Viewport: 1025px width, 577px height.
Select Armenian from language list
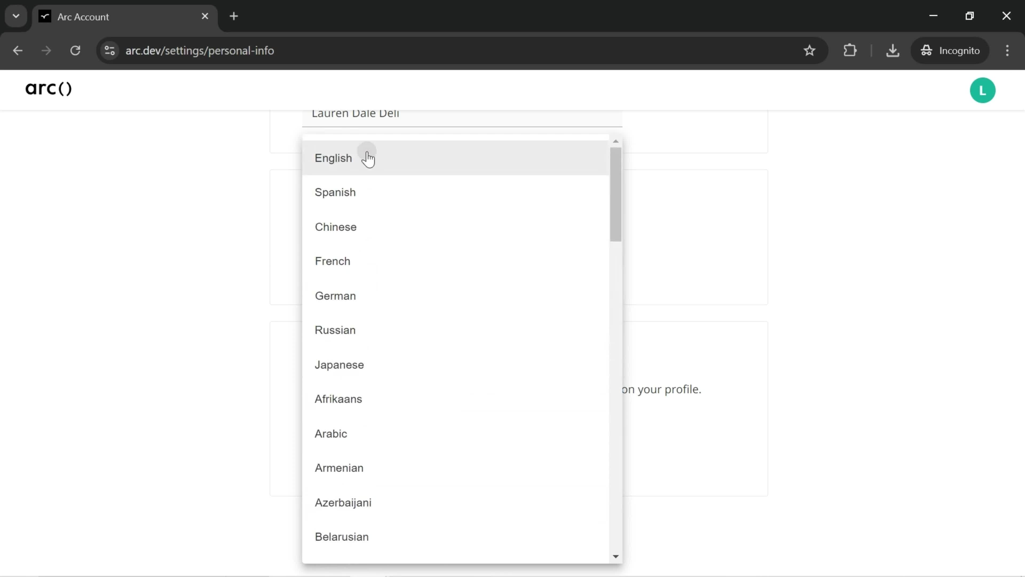[x=339, y=468]
